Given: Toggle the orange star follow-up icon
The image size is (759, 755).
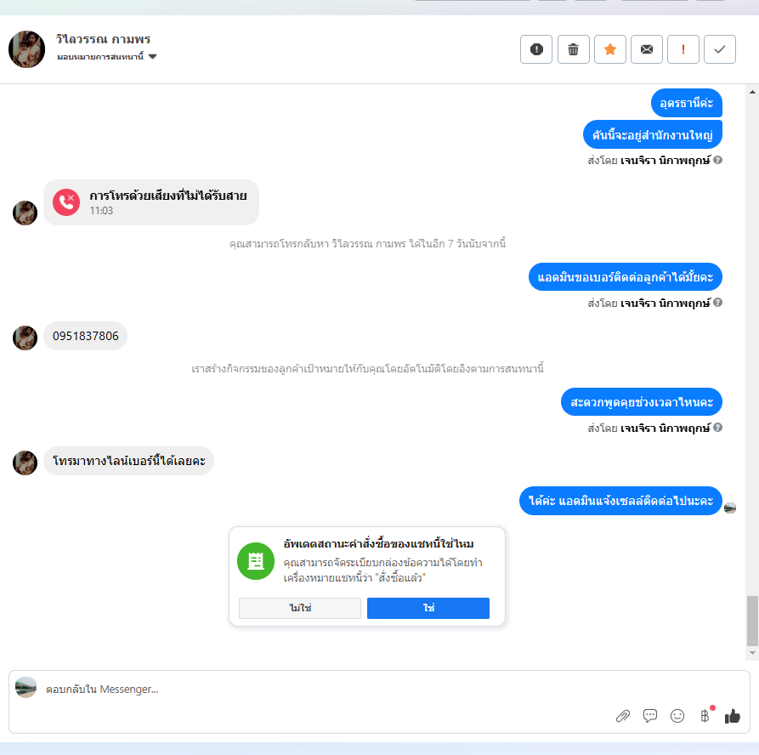Looking at the screenshot, I should point(610,49).
